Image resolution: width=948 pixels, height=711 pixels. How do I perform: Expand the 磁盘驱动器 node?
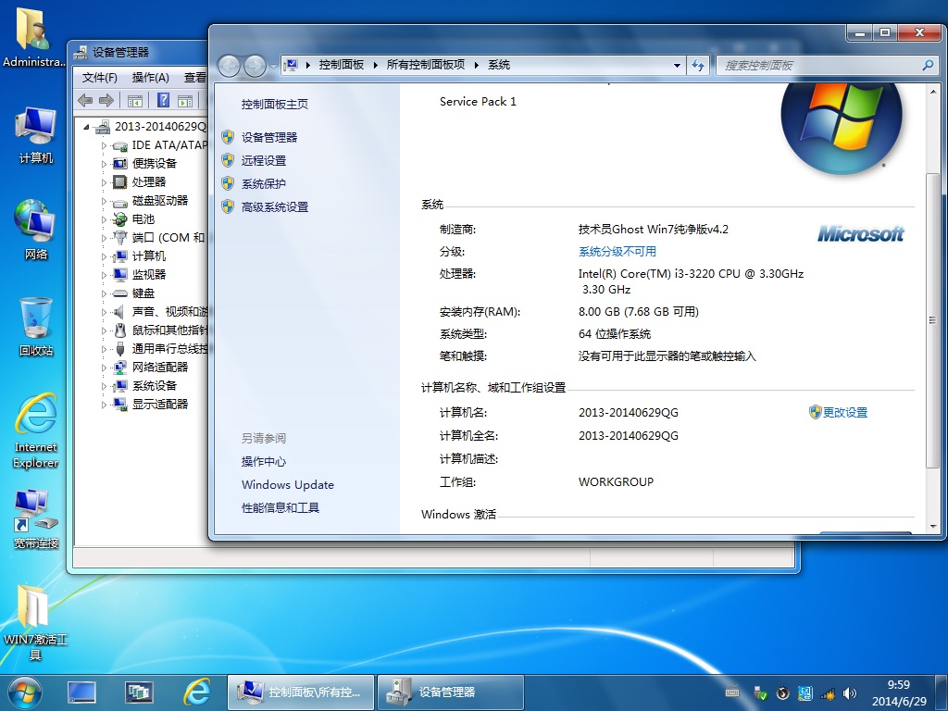coord(104,201)
